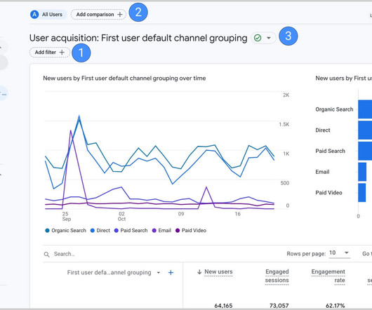
Task: Open the dropdown arrow next to report title
Action: click(x=269, y=38)
